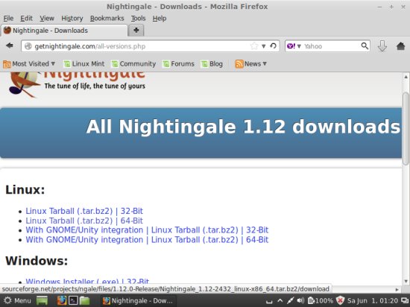Viewport: 410px width, 307px height.
Task: Launch Firefox from the taskbar launcher
Action: [62, 300]
